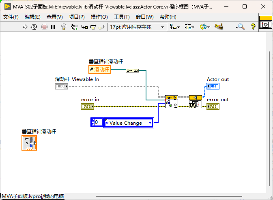Click the array index value 0

pos(99,122)
